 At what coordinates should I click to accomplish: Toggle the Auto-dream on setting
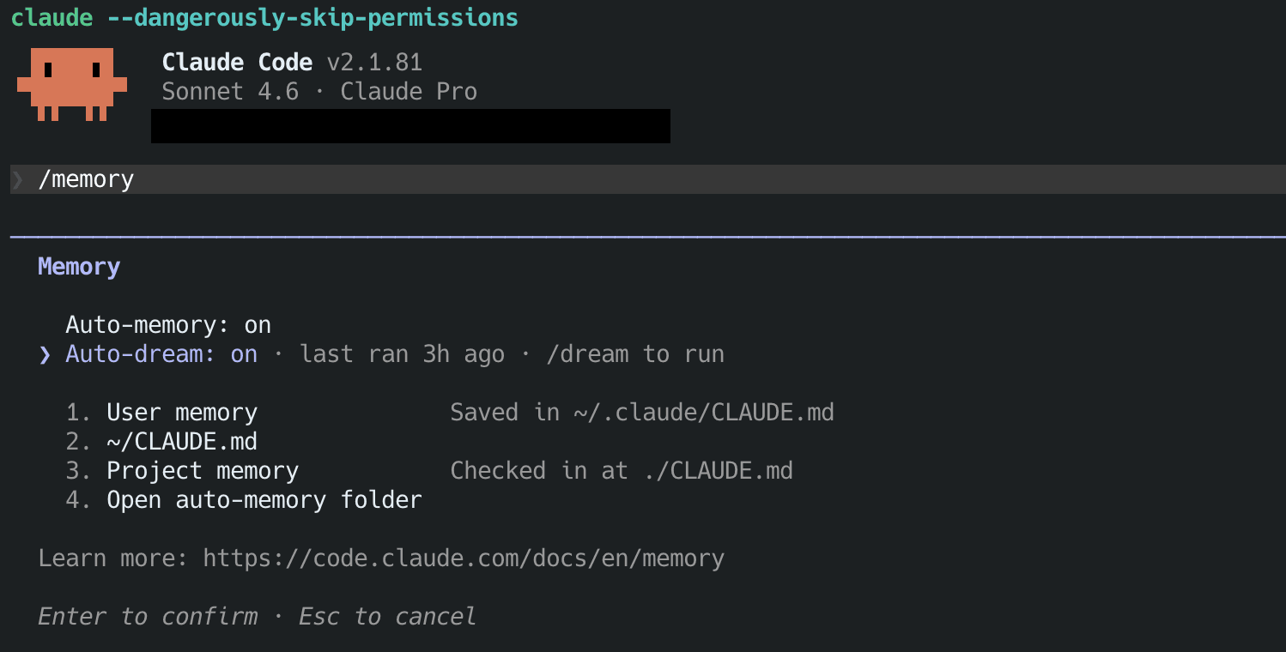point(161,354)
